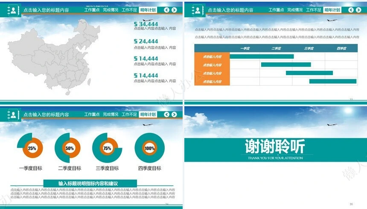
Task: Select the 75% donut chart
Action: [x=107, y=148]
